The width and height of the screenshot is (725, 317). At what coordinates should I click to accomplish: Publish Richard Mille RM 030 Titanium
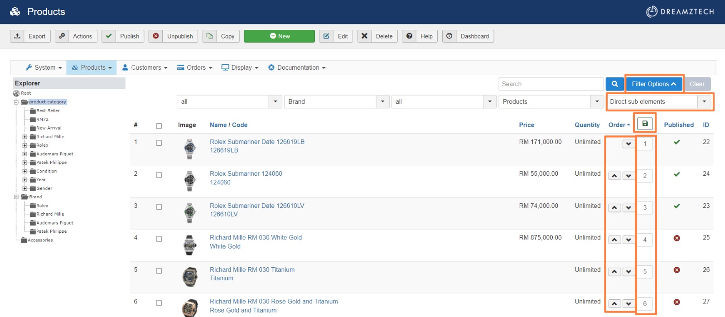click(x=677, y=270)
